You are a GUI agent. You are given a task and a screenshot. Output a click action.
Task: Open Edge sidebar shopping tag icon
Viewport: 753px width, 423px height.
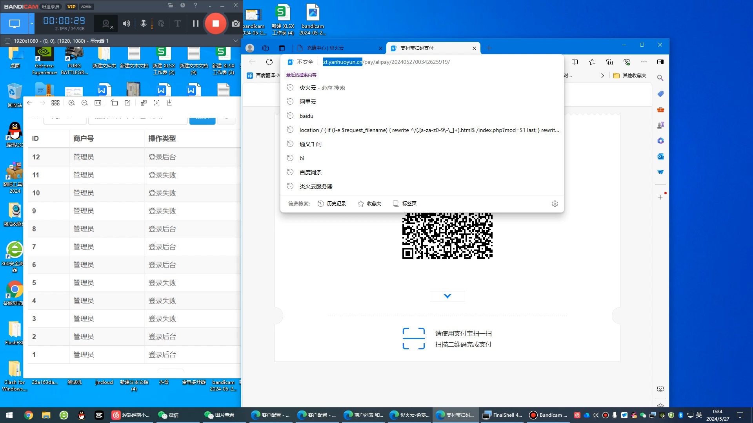point(660,94)
